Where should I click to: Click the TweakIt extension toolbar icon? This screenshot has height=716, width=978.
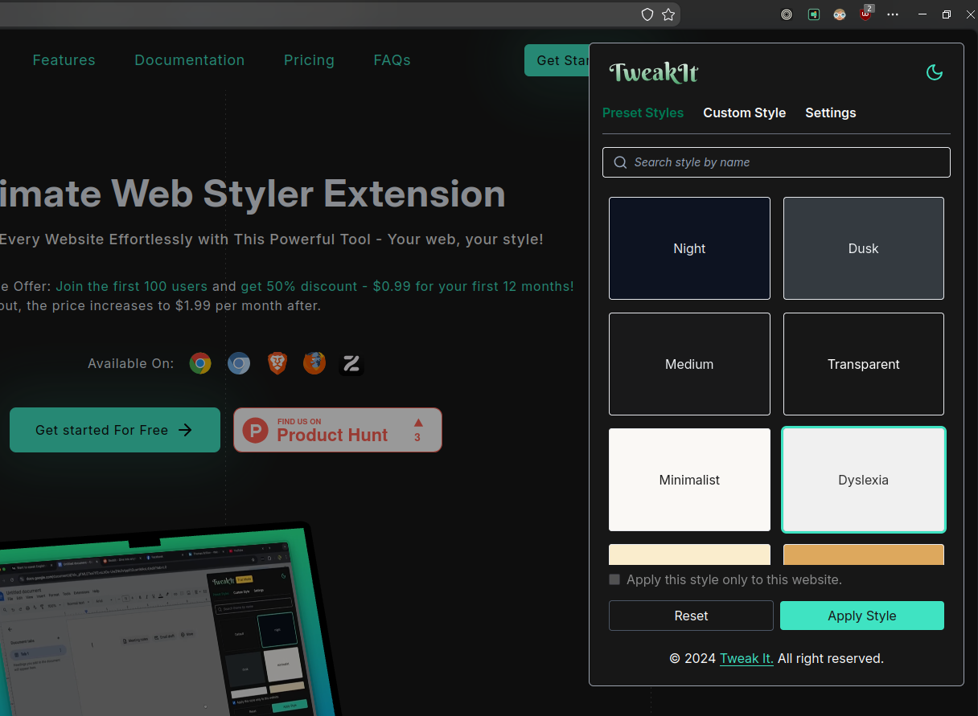[814, 14]
